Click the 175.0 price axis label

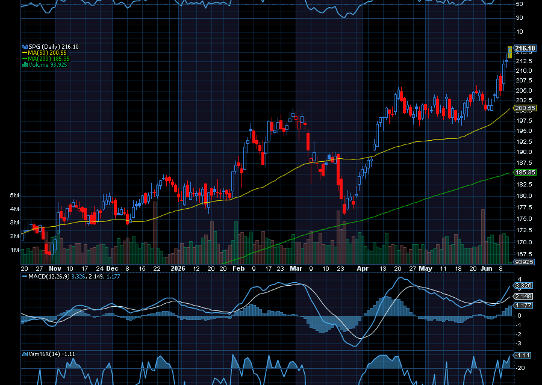pyautogui.click(x=524, y=218)
